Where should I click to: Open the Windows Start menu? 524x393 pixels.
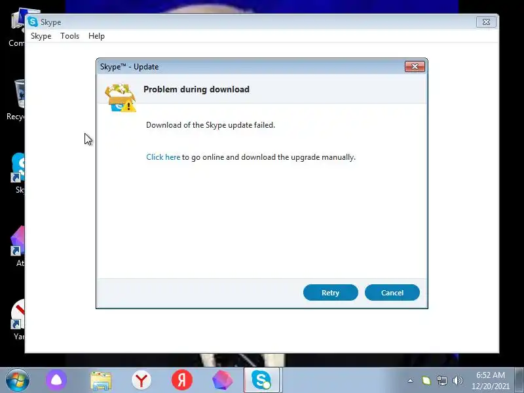tap(18, 380)
